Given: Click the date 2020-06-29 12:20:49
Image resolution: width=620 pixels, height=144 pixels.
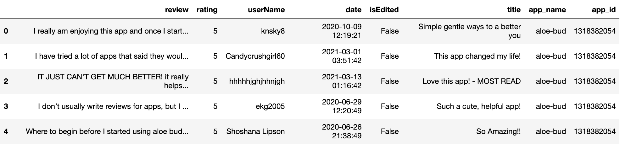Looking at the screenshot, I should click(342, 106).
